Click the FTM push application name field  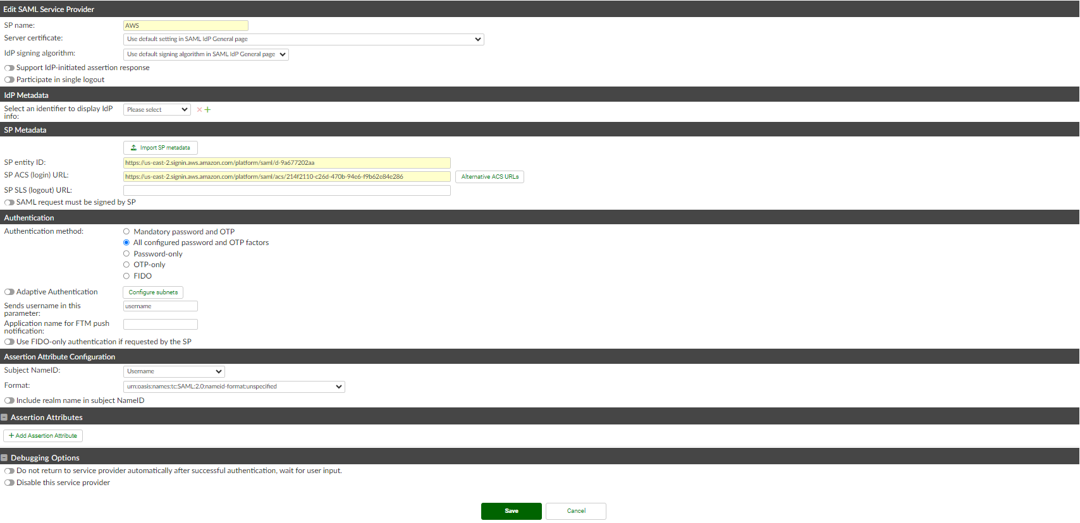(x=161, y=325)
